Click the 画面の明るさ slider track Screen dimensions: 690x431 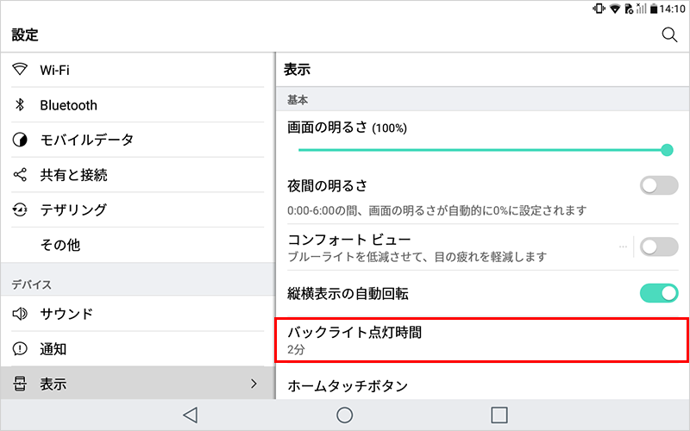click(482, 150)
